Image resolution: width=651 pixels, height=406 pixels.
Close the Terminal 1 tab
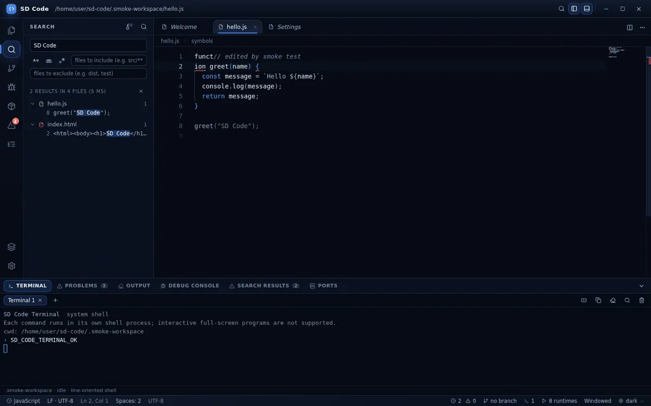tap(40, 300)
